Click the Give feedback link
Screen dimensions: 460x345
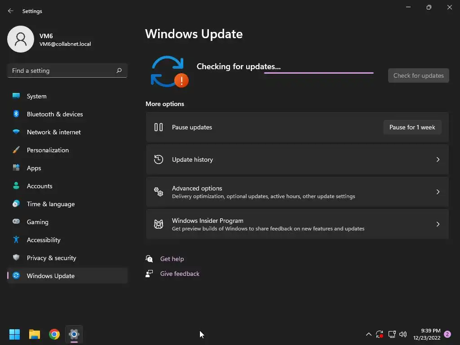click(180, 274)
